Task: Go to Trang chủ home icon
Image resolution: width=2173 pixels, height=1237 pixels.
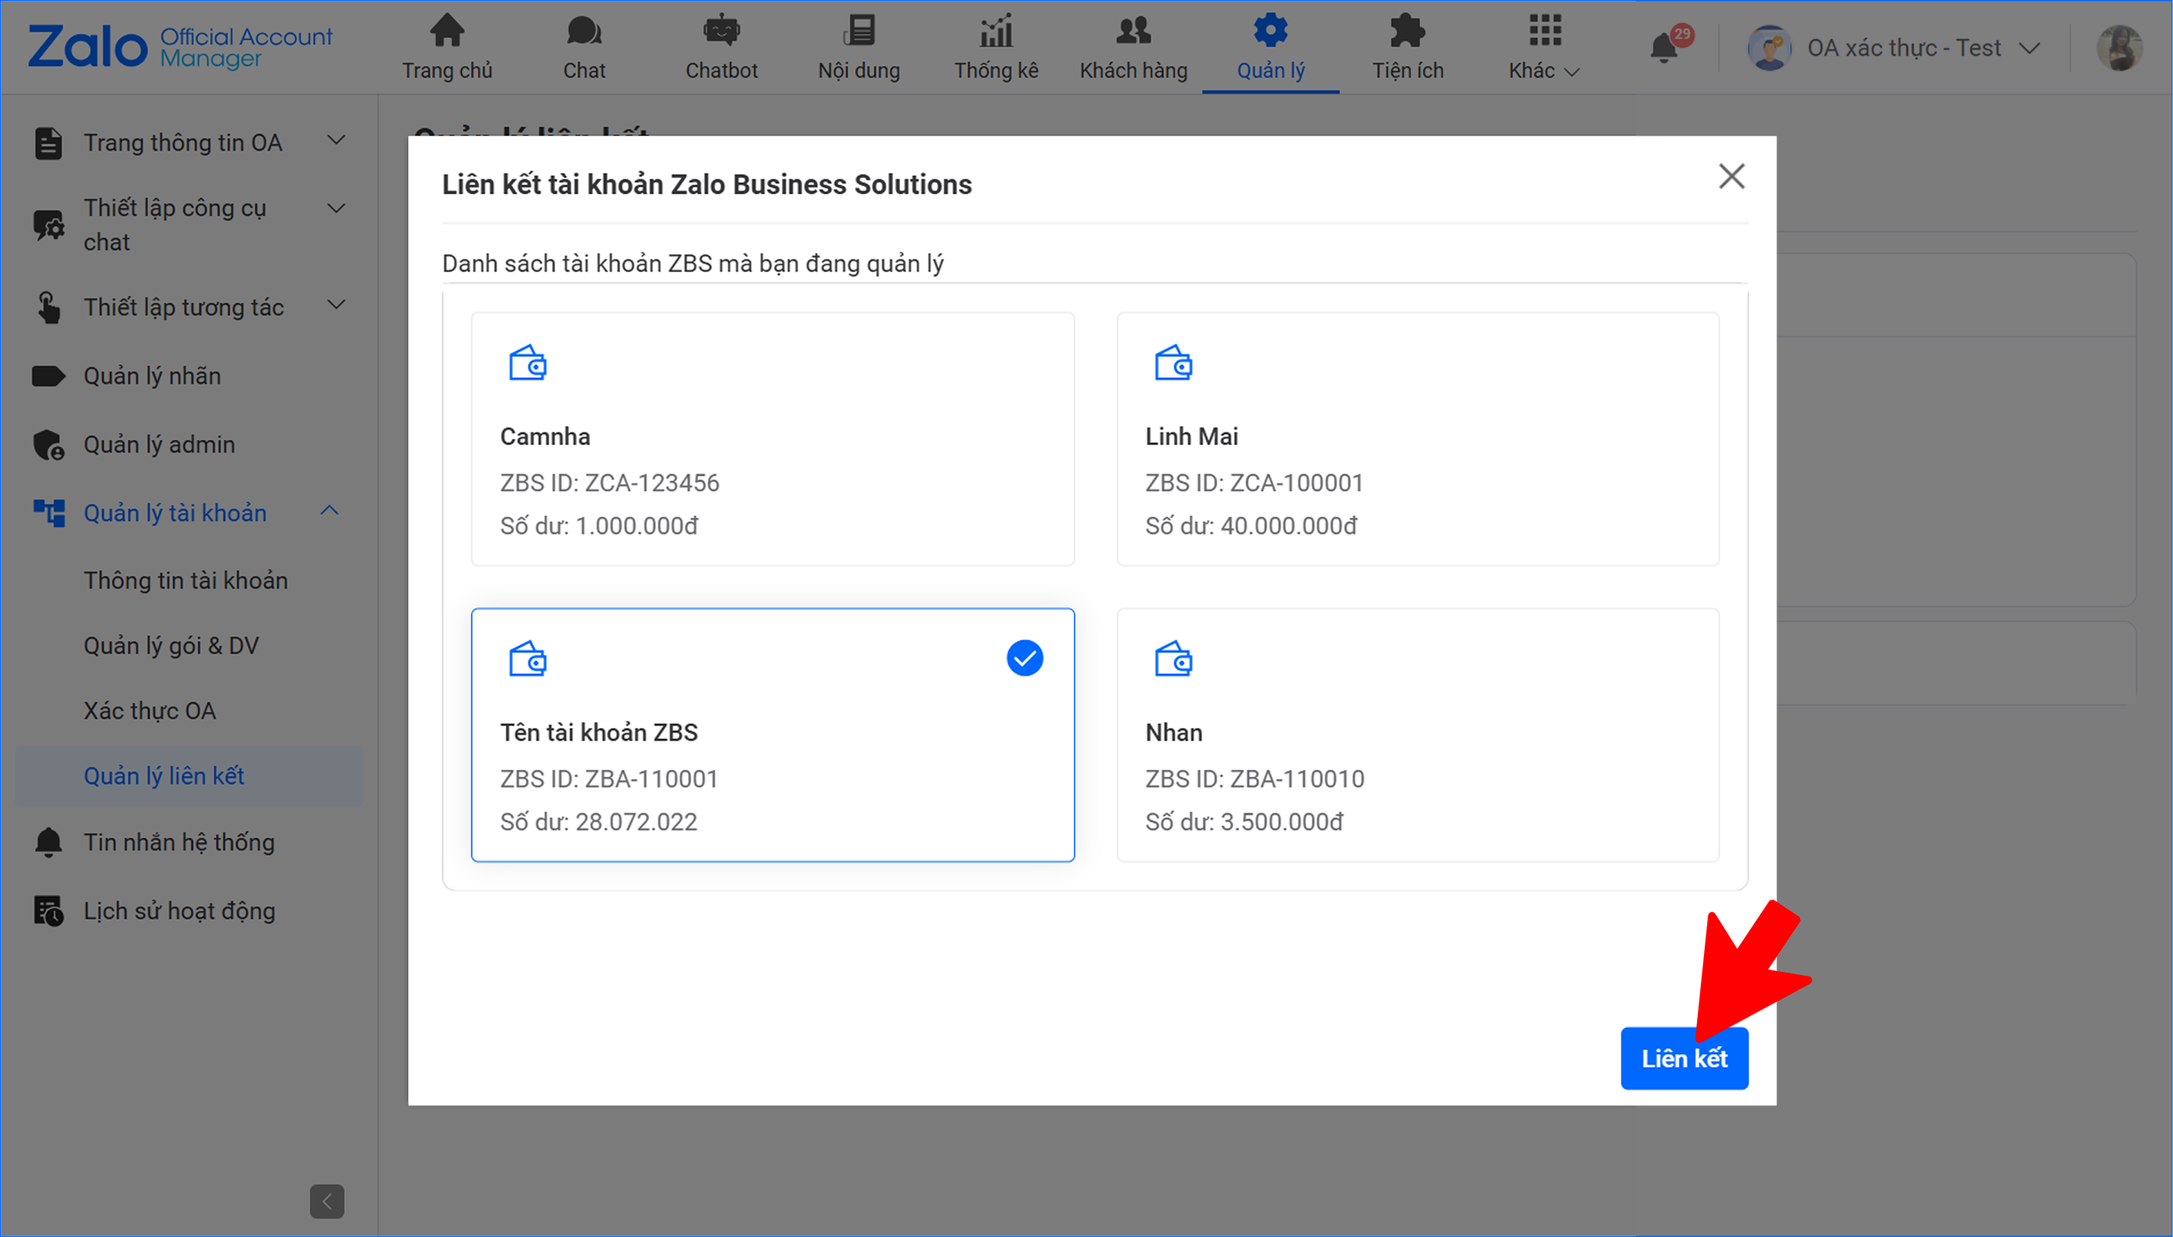Action: 447,31
